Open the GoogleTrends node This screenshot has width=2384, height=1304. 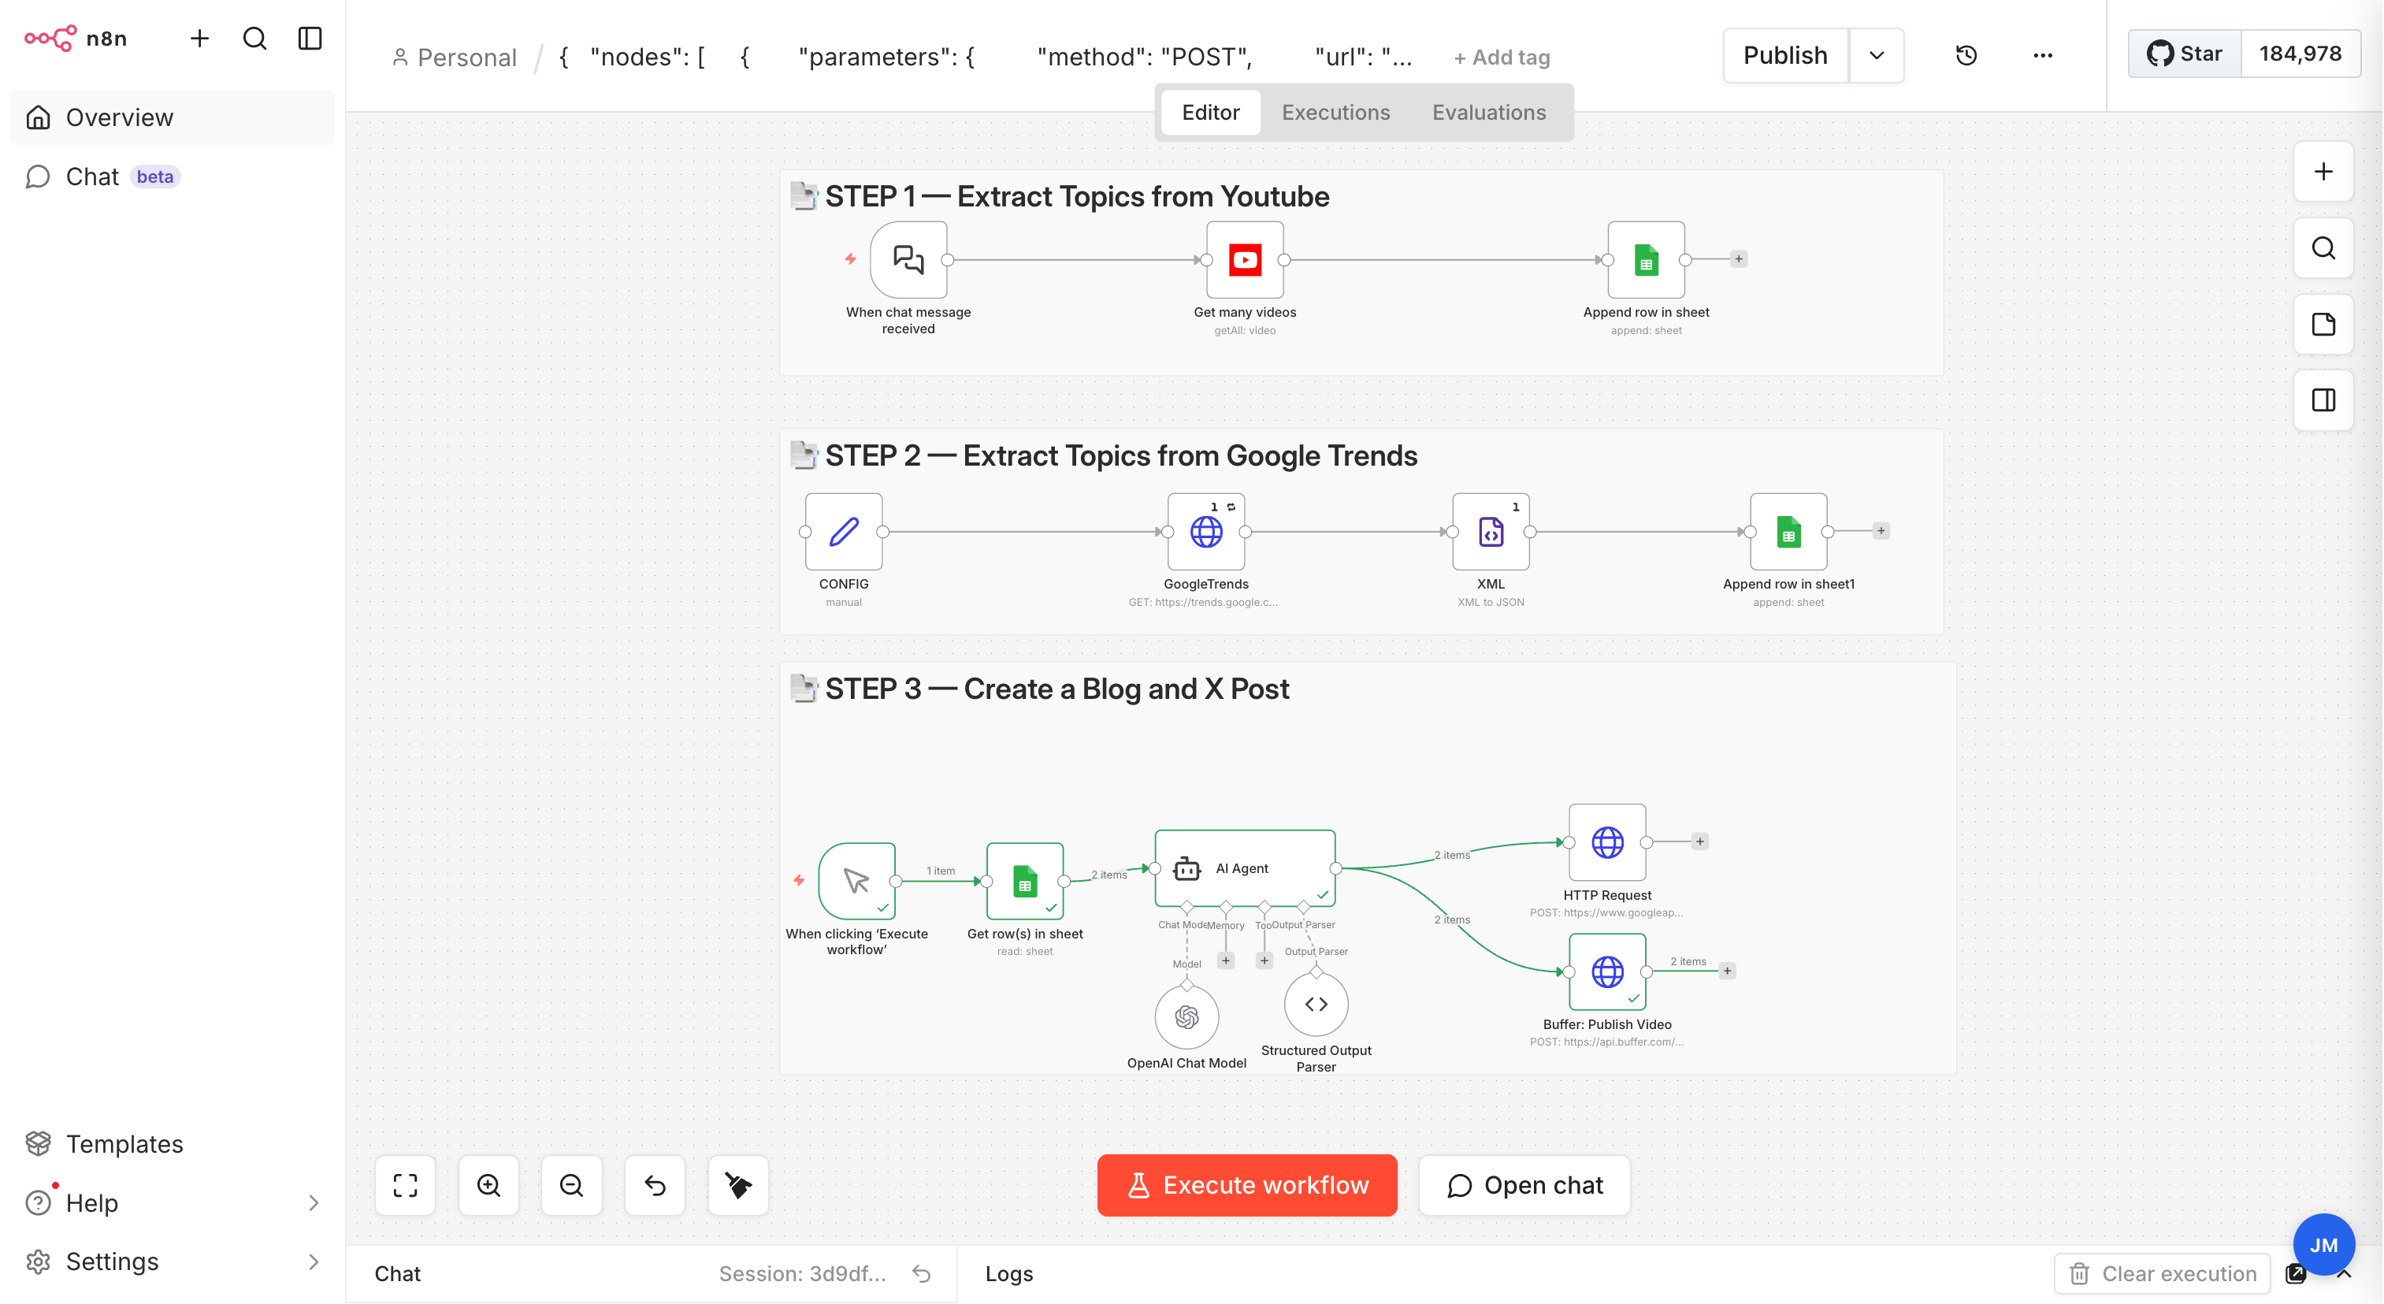[1205, 531]
